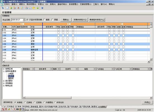Screen dimensions: 154x112
Task: Click the 刷新(R) button
Action: point(66,20)
